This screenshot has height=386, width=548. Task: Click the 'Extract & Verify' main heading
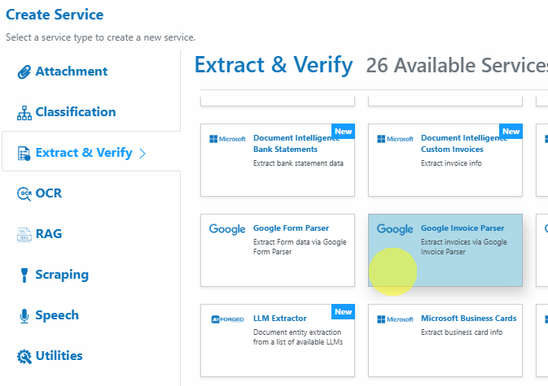point(274,65)
